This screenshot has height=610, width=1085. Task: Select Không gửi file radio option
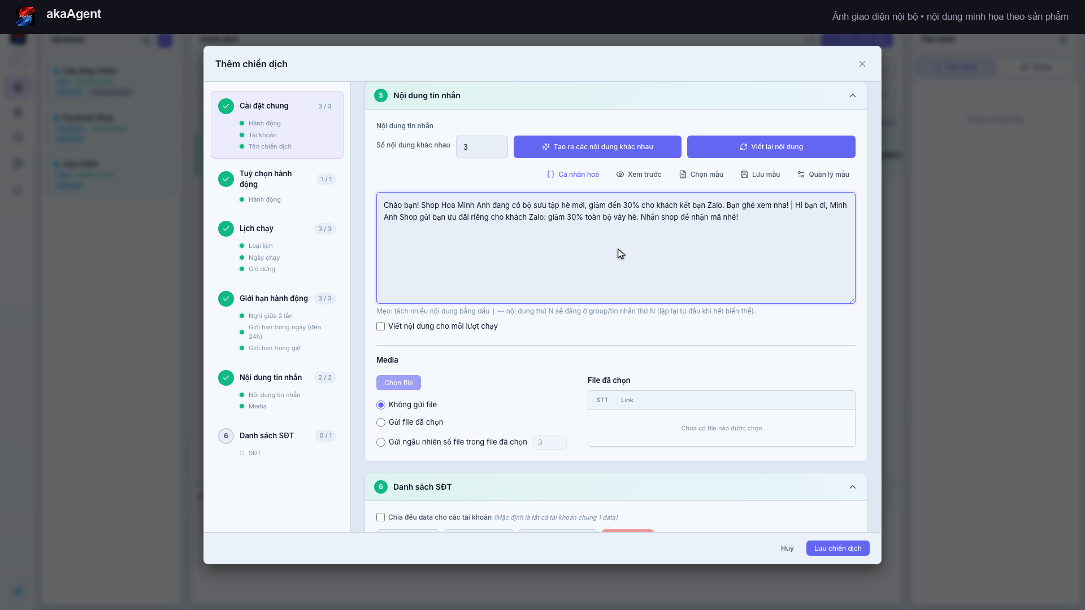pos(381,405)
